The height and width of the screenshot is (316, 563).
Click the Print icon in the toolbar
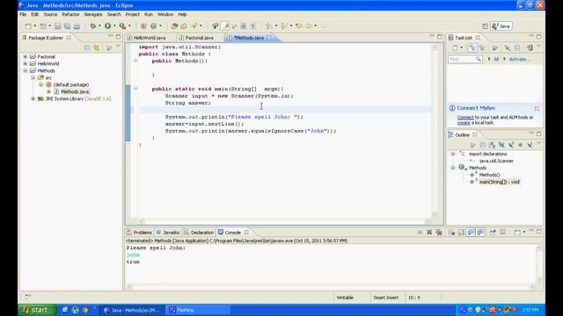pos(77,25)
